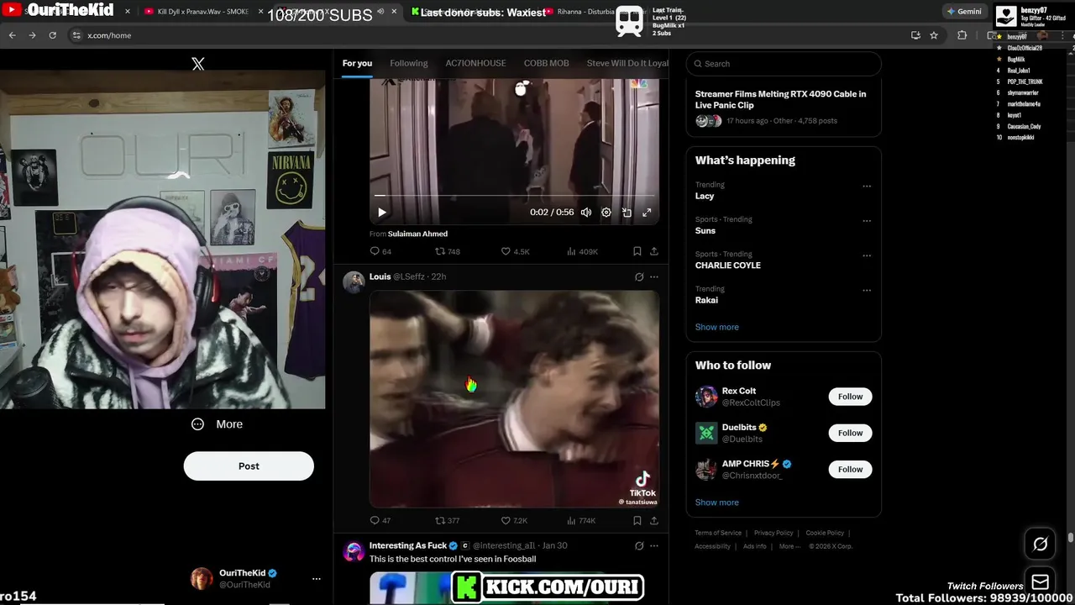The height and width of the screenshot is (605, 1075).
Task: Show more under What's happening
Action: tap(717, 327)
